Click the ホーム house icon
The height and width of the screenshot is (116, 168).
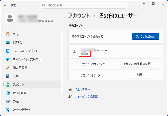click(x=8, y=34)
